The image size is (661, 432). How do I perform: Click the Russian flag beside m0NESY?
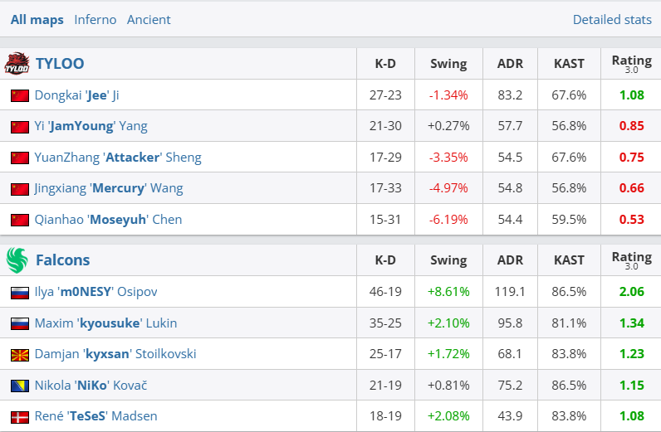point(20,292)
